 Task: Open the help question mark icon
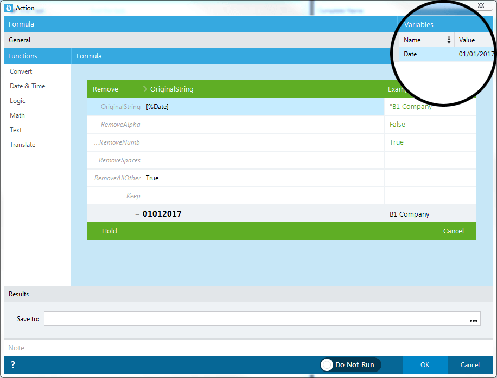[x=12, y=364]
